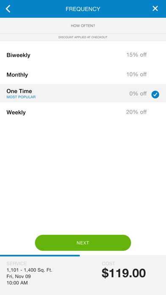The height and width of the screenshot is (295, 166).
Task: Click the HOW OFTEN? heading
Action: pyautogui.click(x=83, y=26)
